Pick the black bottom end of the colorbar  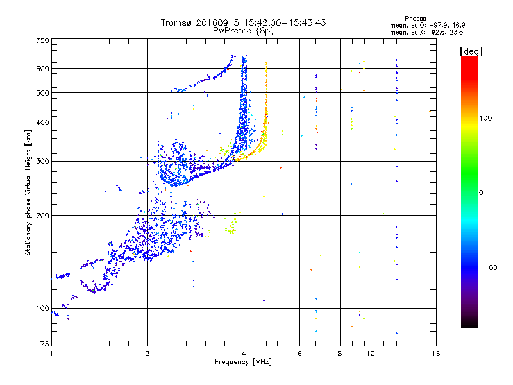(x=469, y=323)
